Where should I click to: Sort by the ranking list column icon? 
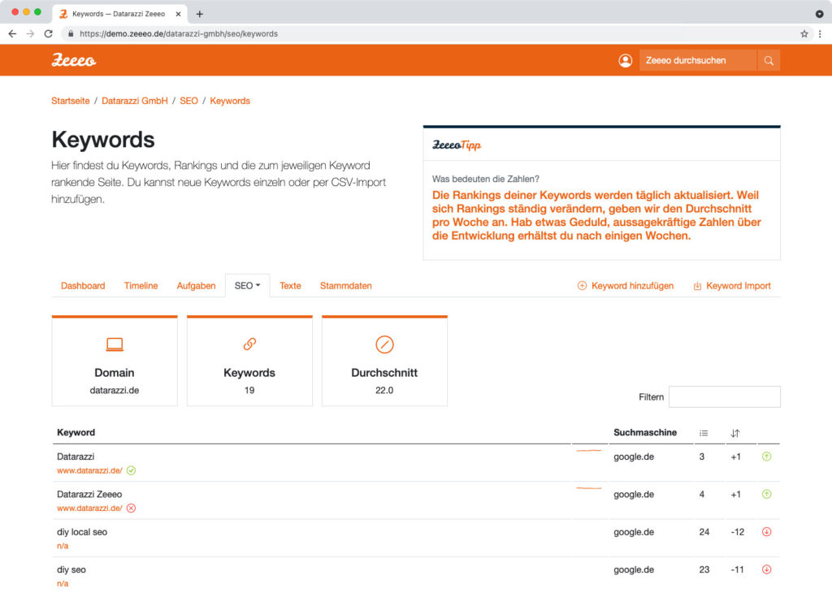704,433
